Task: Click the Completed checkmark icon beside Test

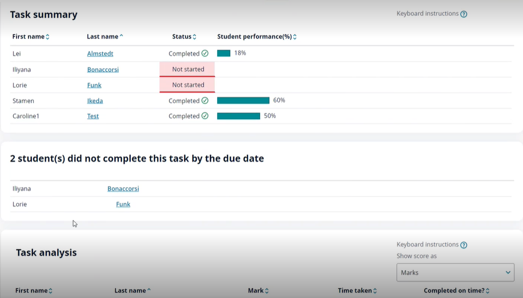Action: (204, 116)
